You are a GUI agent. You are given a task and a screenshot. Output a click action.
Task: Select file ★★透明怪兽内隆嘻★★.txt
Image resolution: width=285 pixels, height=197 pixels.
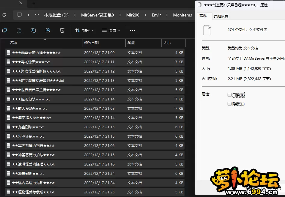pyautogui.click(x=95, y=164)
